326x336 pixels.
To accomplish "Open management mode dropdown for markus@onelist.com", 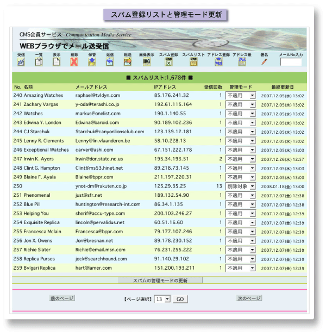I will (241, 114).
